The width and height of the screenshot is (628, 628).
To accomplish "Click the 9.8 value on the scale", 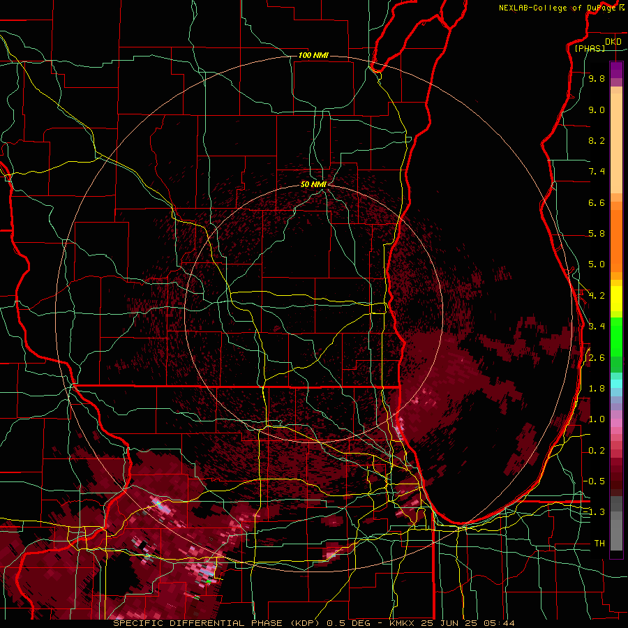I will (597, 78).
